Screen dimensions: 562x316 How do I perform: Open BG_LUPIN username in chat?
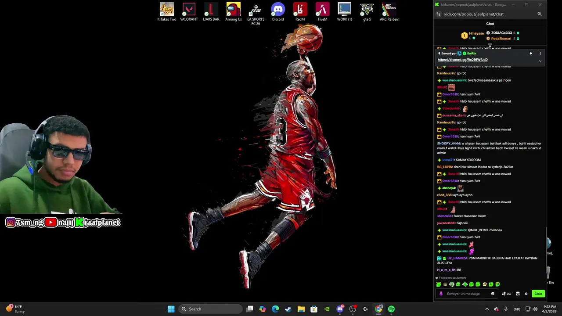(445, 167)
